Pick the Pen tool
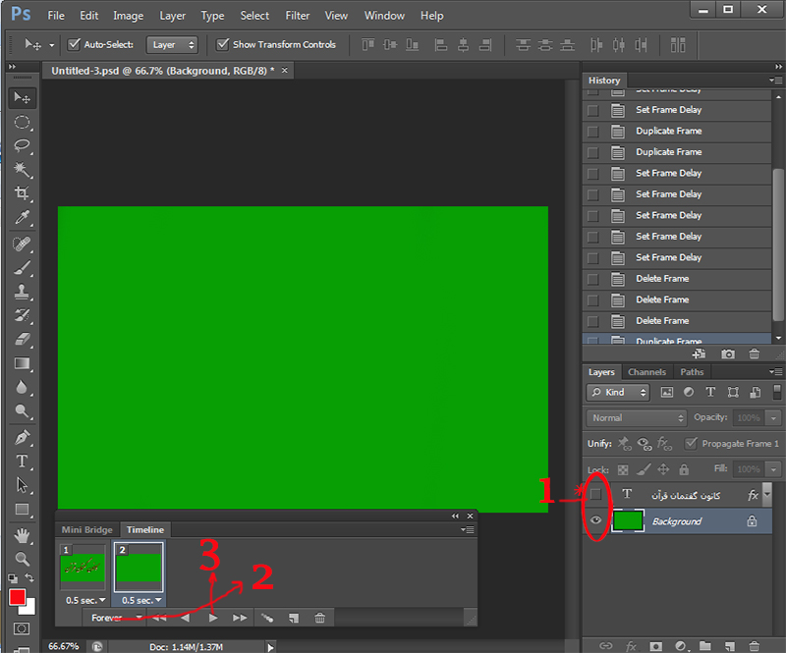 (x=22, y=438)
